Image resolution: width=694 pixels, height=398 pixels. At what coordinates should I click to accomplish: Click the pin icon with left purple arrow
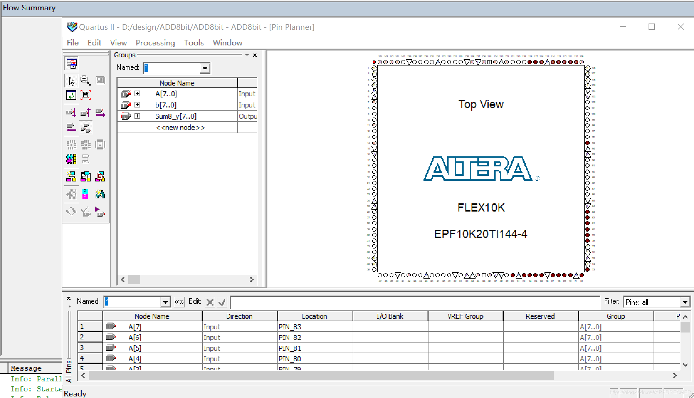click(71, 127)
